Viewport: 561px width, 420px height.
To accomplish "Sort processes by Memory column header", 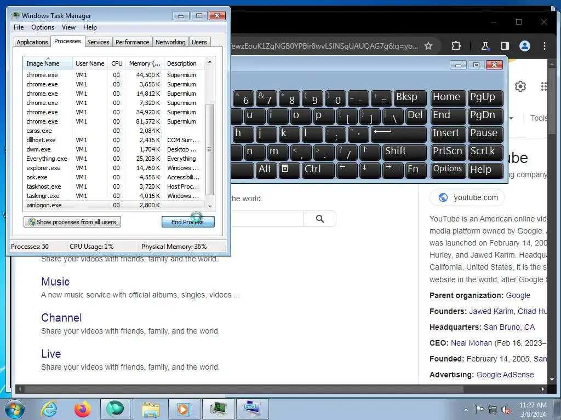I will (145, 63).
